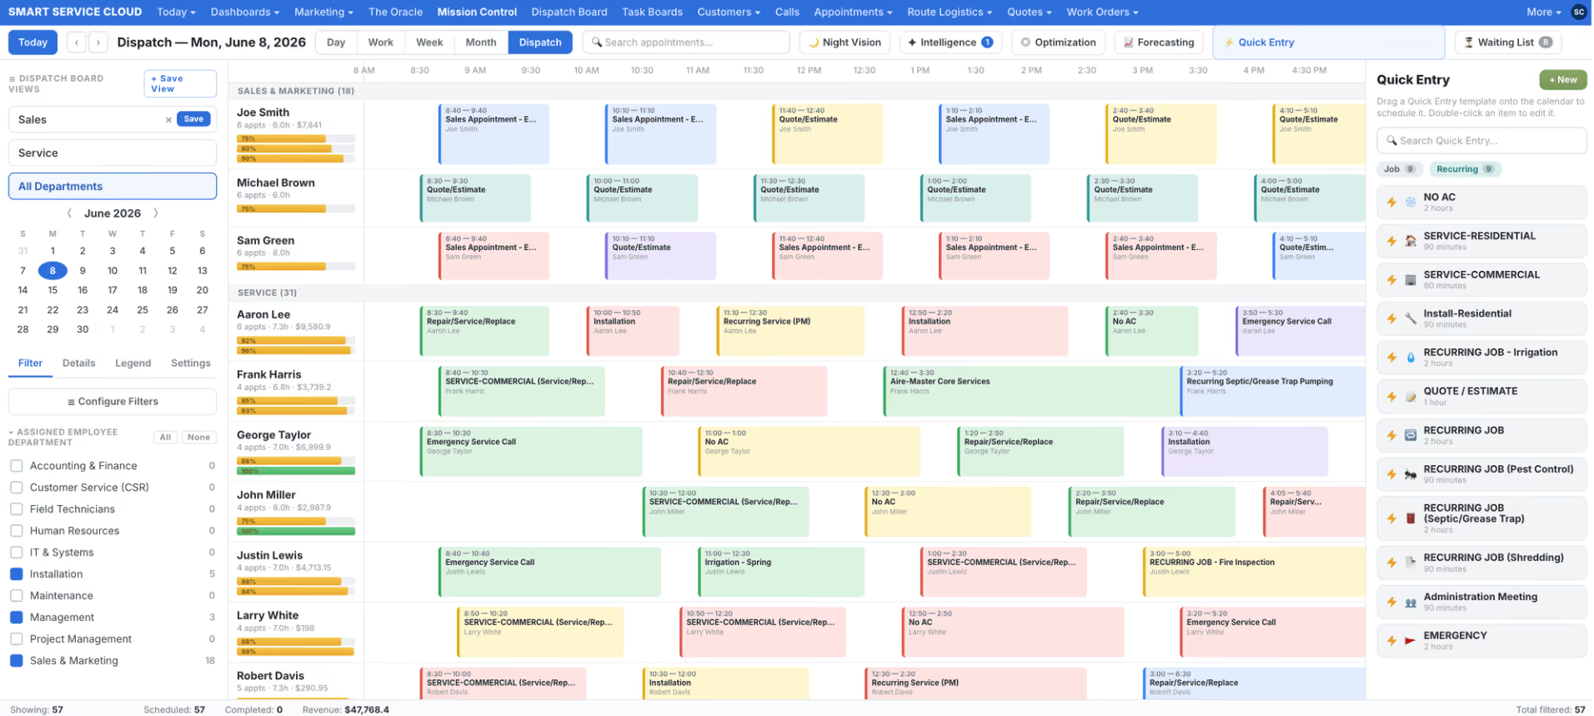Click the calendar icon for RECURRING JOB 2 hours

(1411, 435)
